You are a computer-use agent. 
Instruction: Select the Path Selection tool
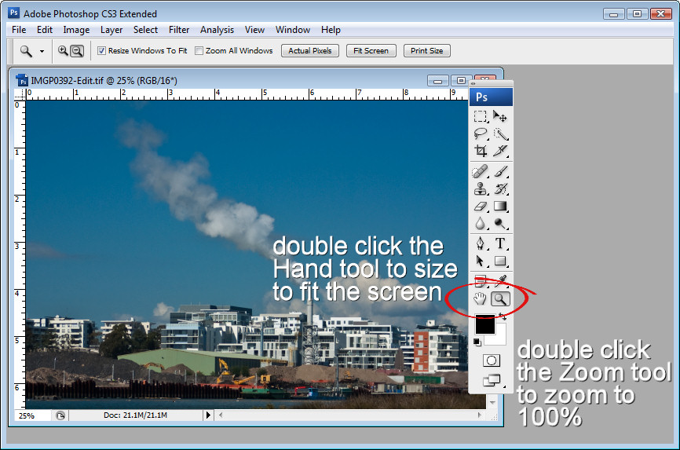pos(480,261)
